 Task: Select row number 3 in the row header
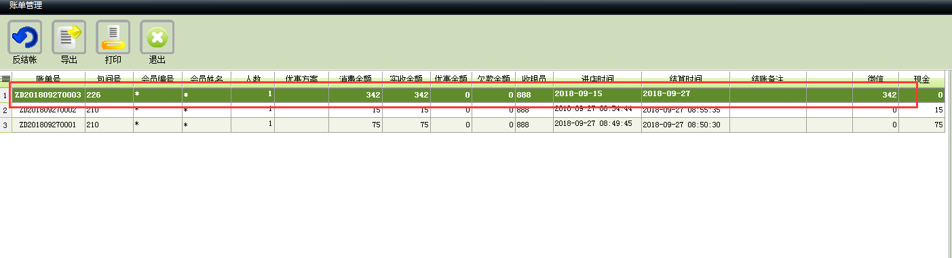click(5, 125)
